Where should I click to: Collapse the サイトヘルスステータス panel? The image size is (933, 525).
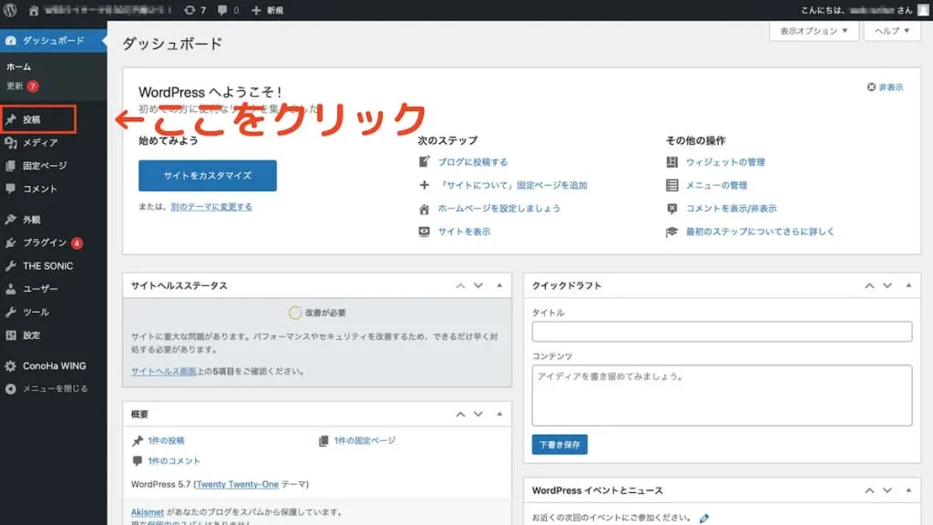[499, 285]
